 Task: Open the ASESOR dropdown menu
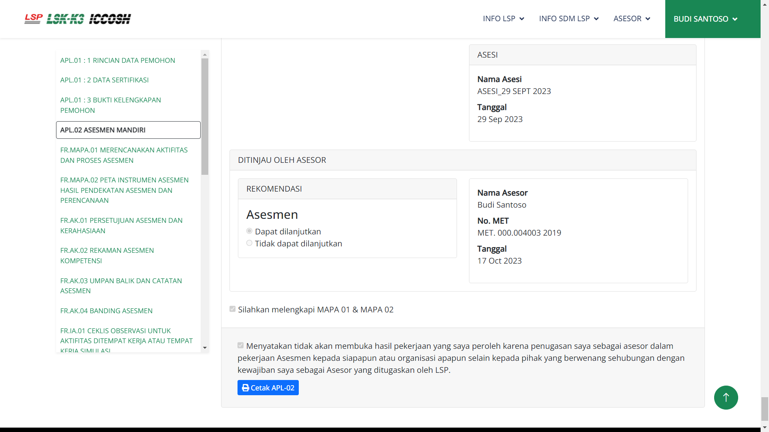631,19
